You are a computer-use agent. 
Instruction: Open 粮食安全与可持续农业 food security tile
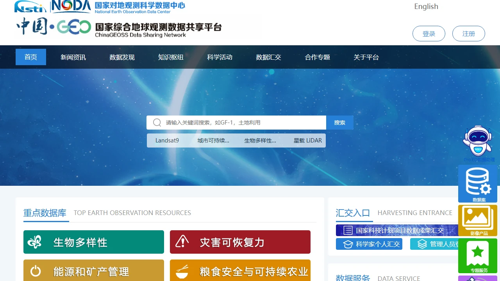point(240,271)
